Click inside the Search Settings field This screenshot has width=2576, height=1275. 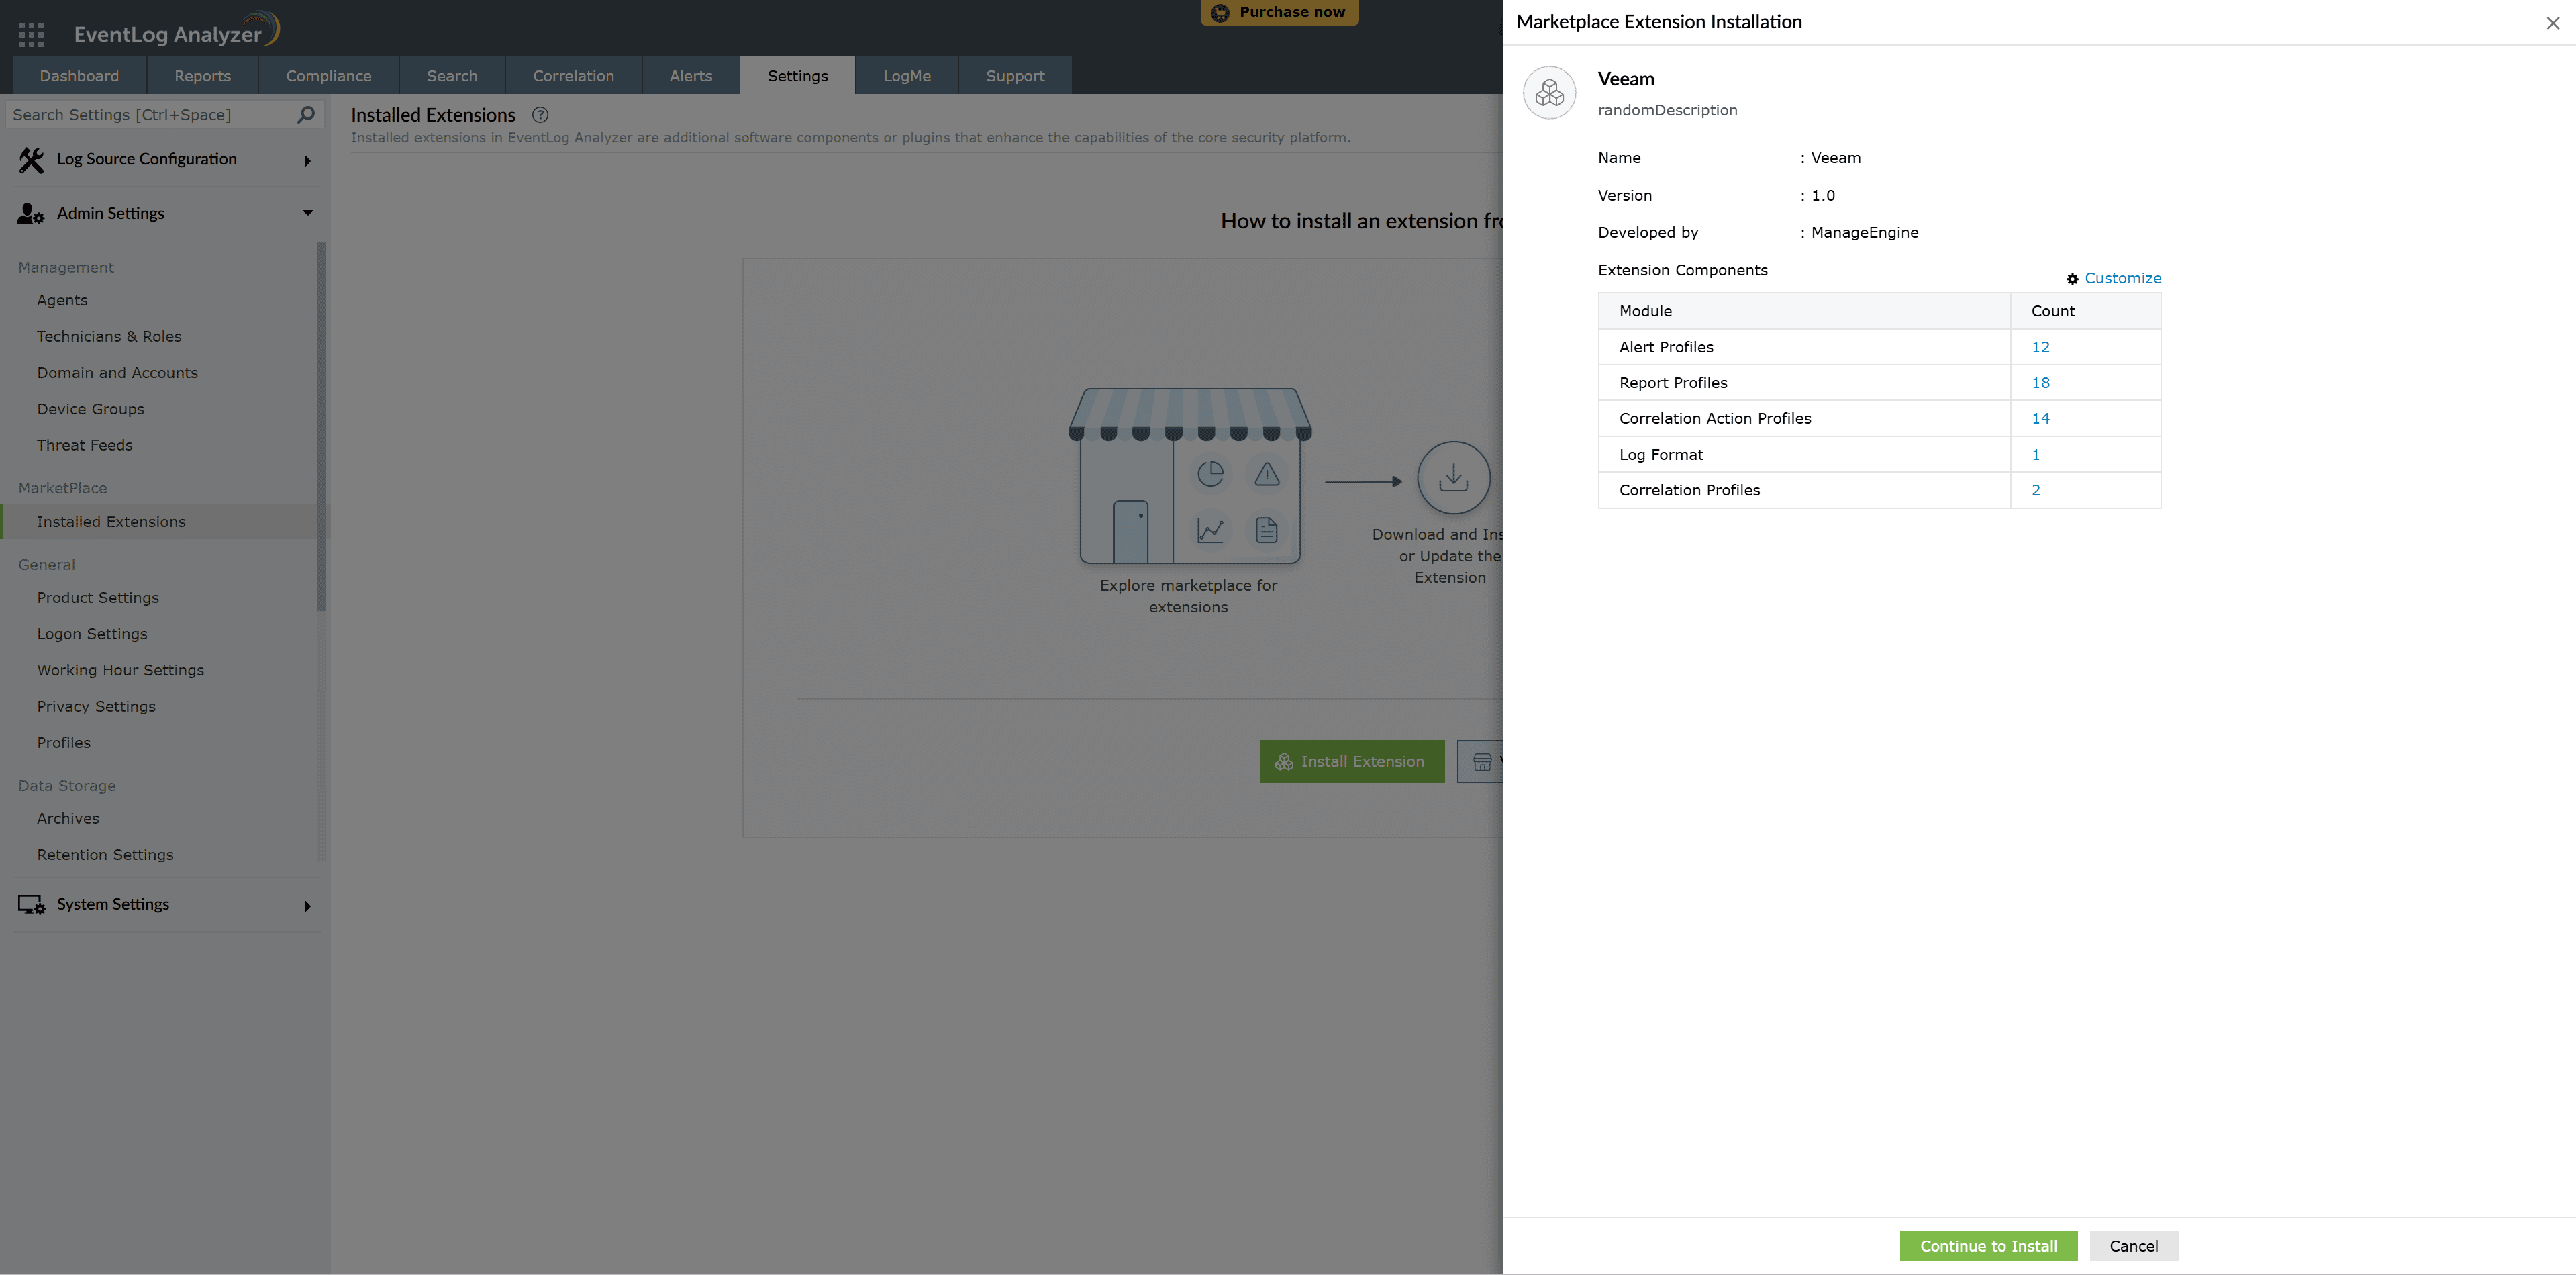(150, 115)
